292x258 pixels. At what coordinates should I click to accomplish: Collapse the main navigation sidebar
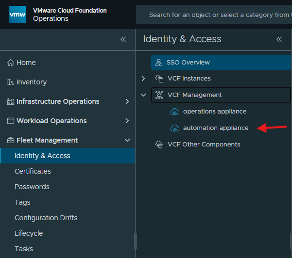pos(123,39)
